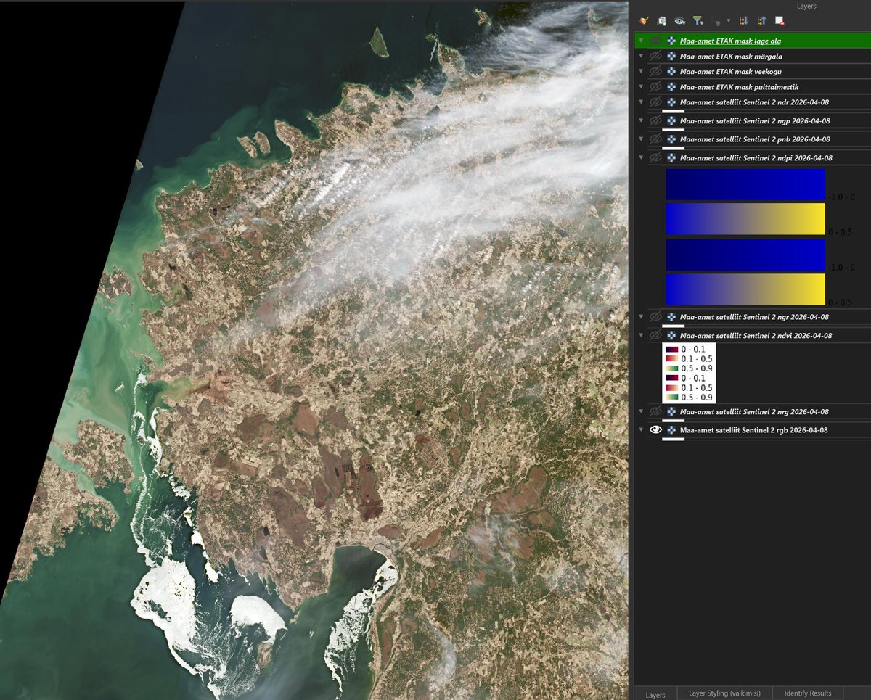Select layer Sentinel 2 rgb 2026-04-08
The height and width of the screenshot is (700, 871).
(754, 429)
